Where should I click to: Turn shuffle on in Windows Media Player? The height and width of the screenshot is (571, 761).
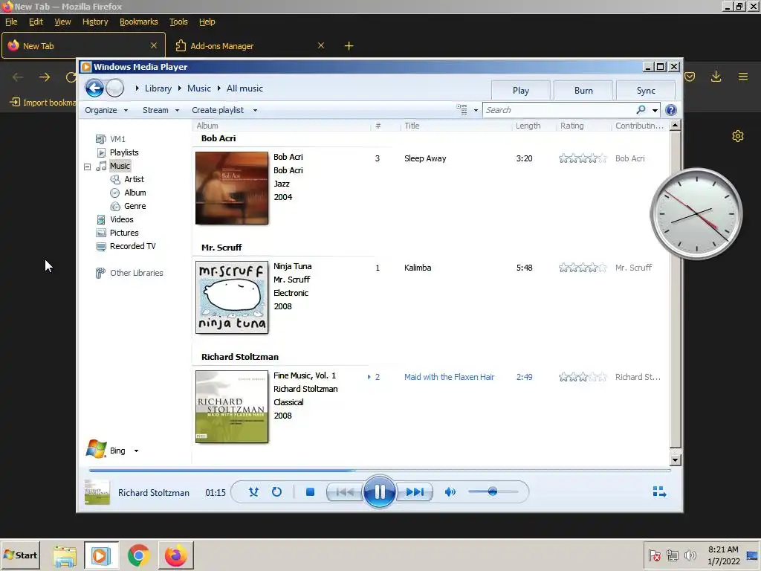[x=253, y=492]
